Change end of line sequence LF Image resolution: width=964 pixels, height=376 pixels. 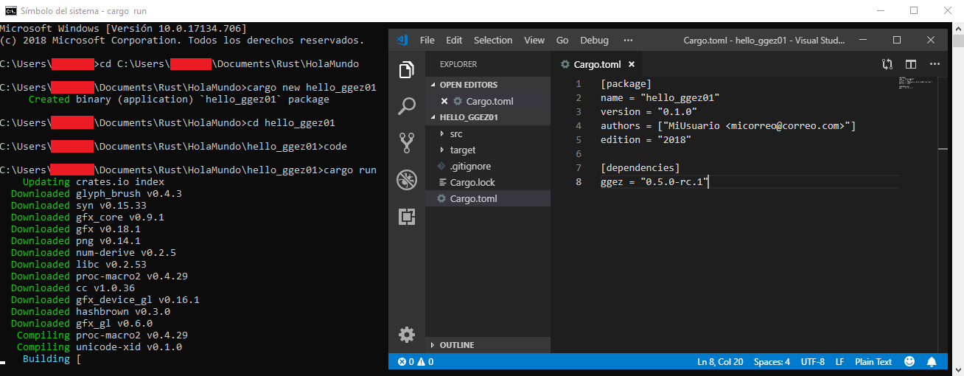(x=839, y=362)
